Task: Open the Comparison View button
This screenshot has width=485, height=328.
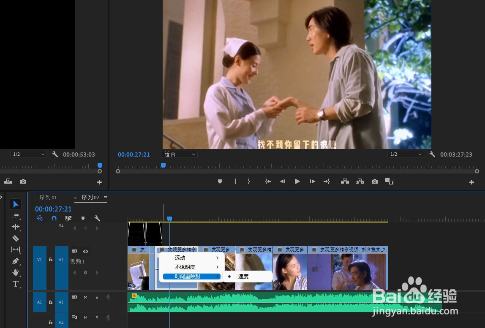Action: (389, 182)
